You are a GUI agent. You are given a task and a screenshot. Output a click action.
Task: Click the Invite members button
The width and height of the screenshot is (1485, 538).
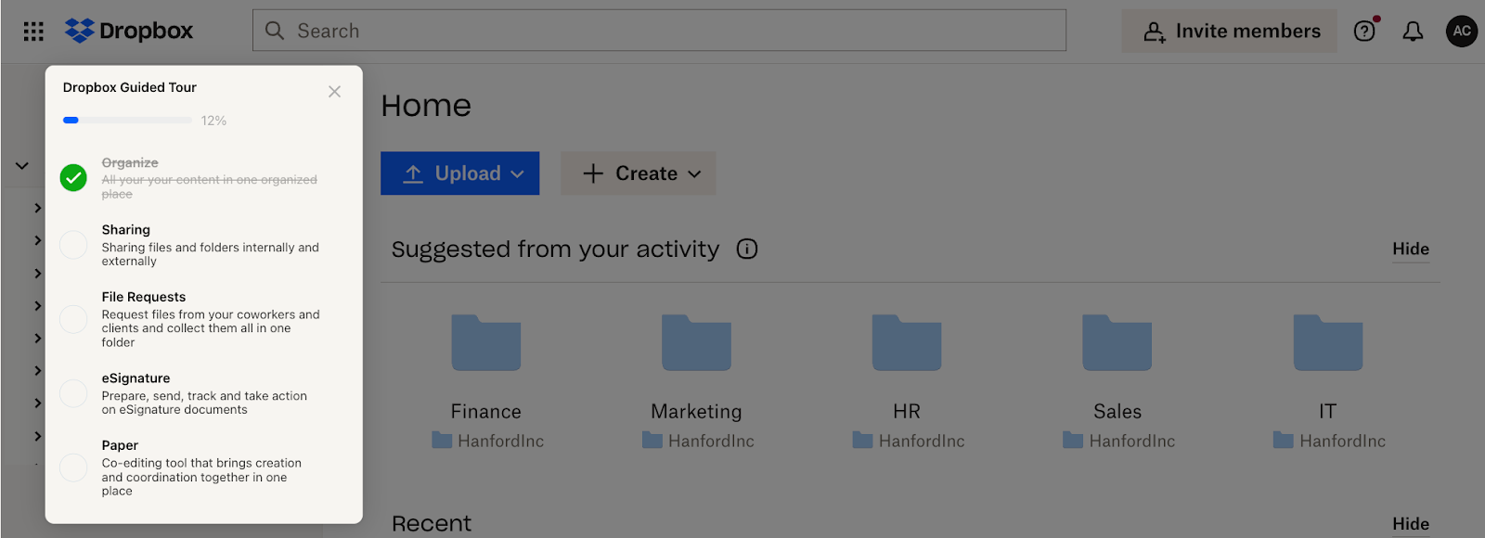(1230, 31)
